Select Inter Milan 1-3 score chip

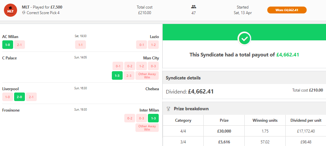pos(153,118)
